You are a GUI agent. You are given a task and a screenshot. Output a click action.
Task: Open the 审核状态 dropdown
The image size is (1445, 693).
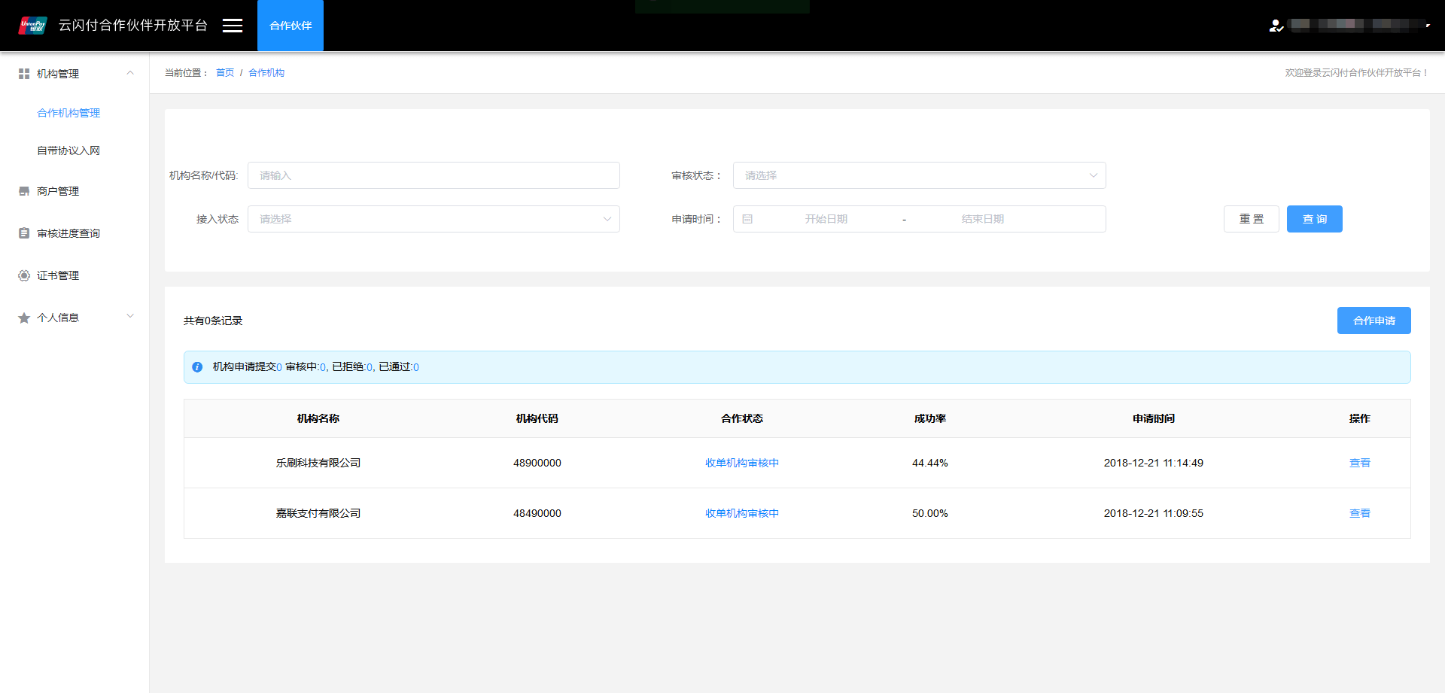(920, 175)
